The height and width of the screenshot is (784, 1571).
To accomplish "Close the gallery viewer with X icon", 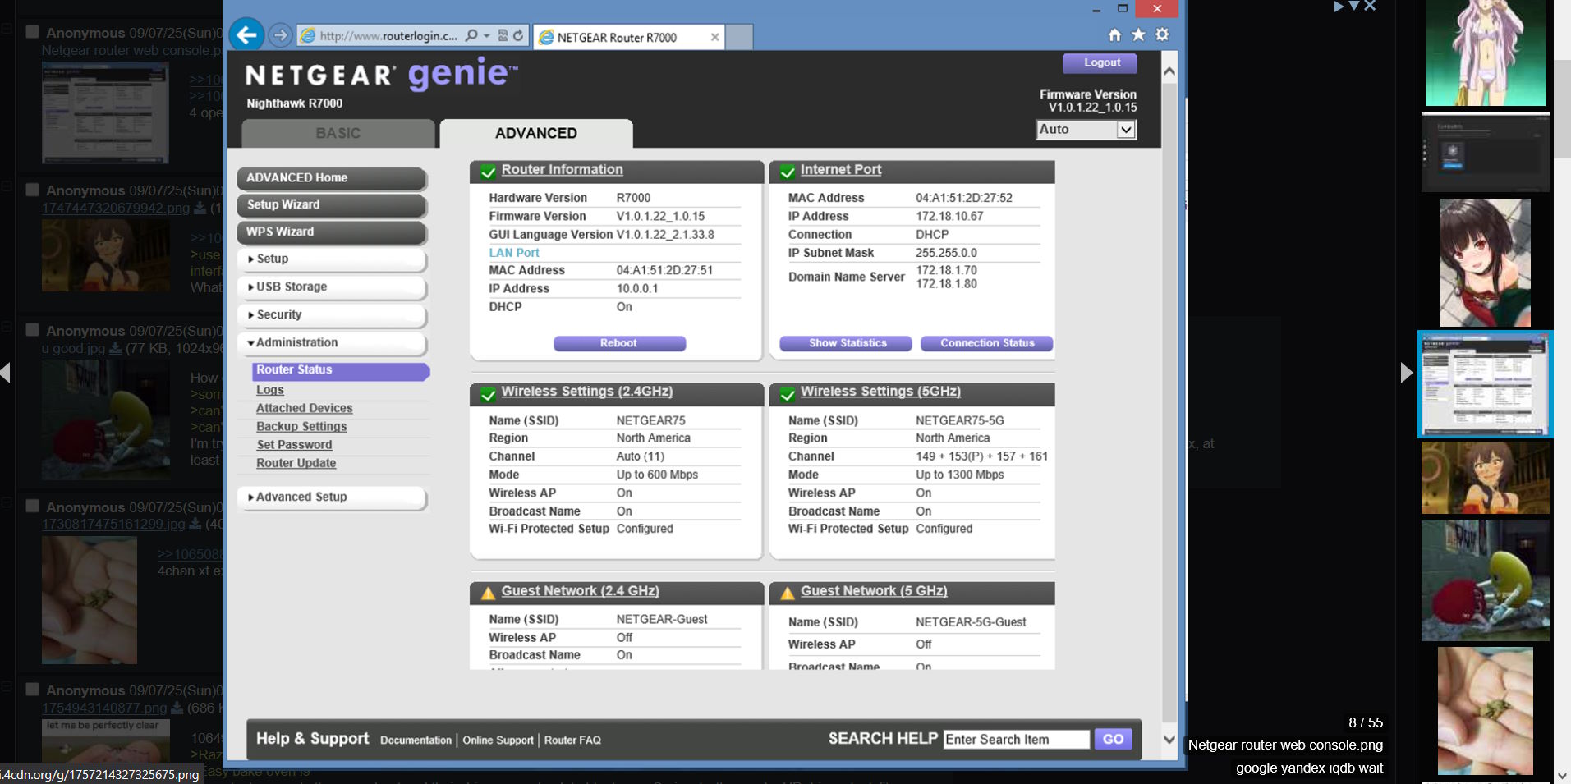I will tap(1370, 7).
